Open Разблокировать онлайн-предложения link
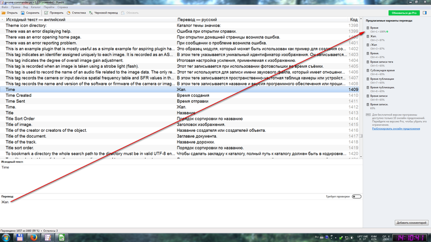Image resolution: width=431 pixels, height=242 pixels. [x=396, y=129]
